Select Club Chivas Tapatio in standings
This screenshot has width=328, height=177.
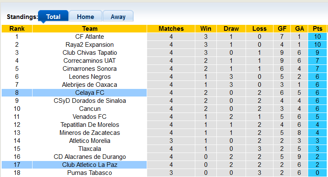(x=90, y=53)
